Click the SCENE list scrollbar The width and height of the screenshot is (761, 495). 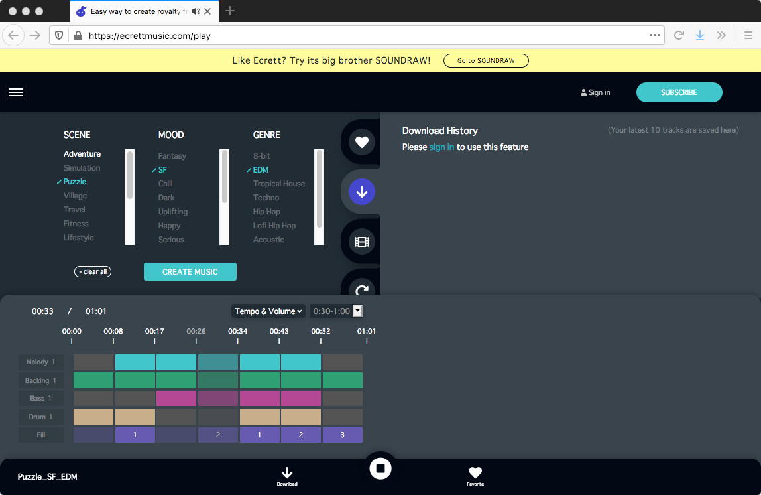tap(129, 197)
